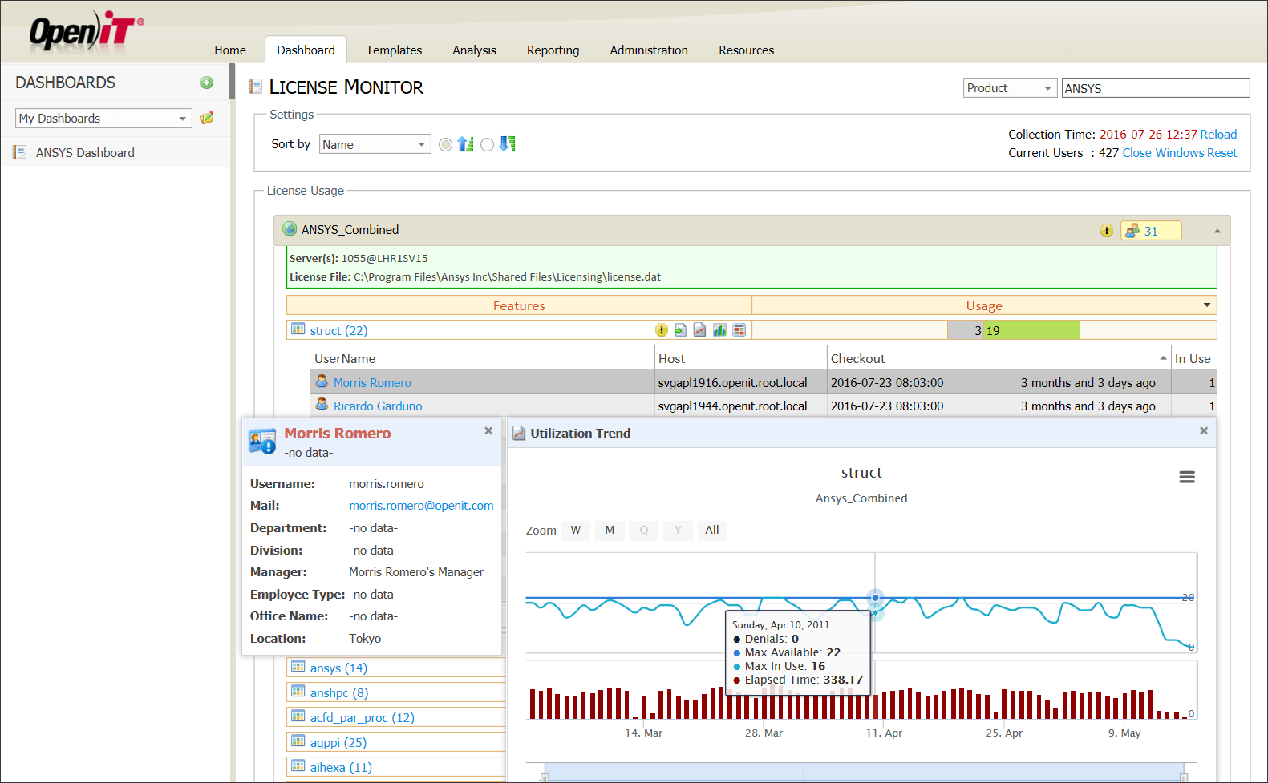Click the grid icon beside struct (22)
This screenshot has height=783, width=1268.
(298, 329)
